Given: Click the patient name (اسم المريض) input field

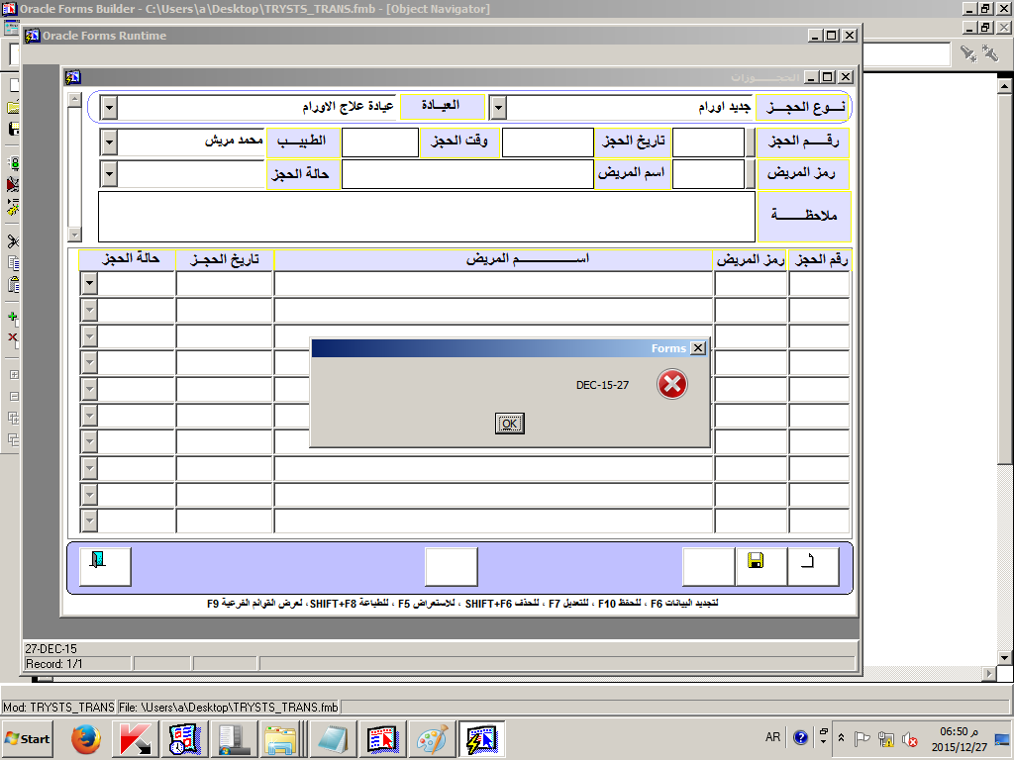Looking at the screenshot, I should [467, 175].
